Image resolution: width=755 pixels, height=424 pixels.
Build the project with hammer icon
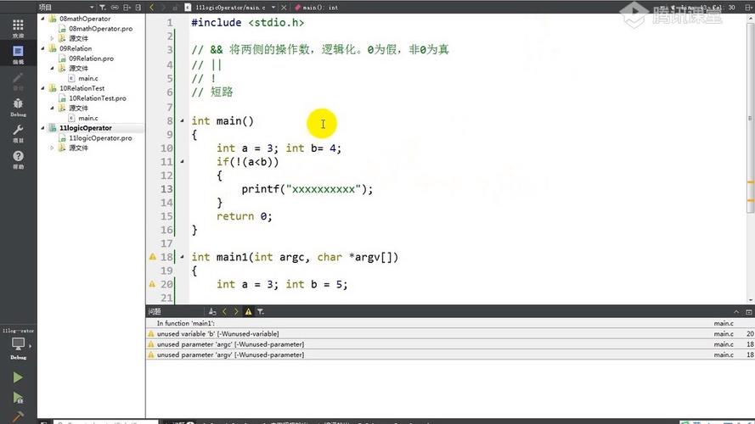tap(18, 416)
